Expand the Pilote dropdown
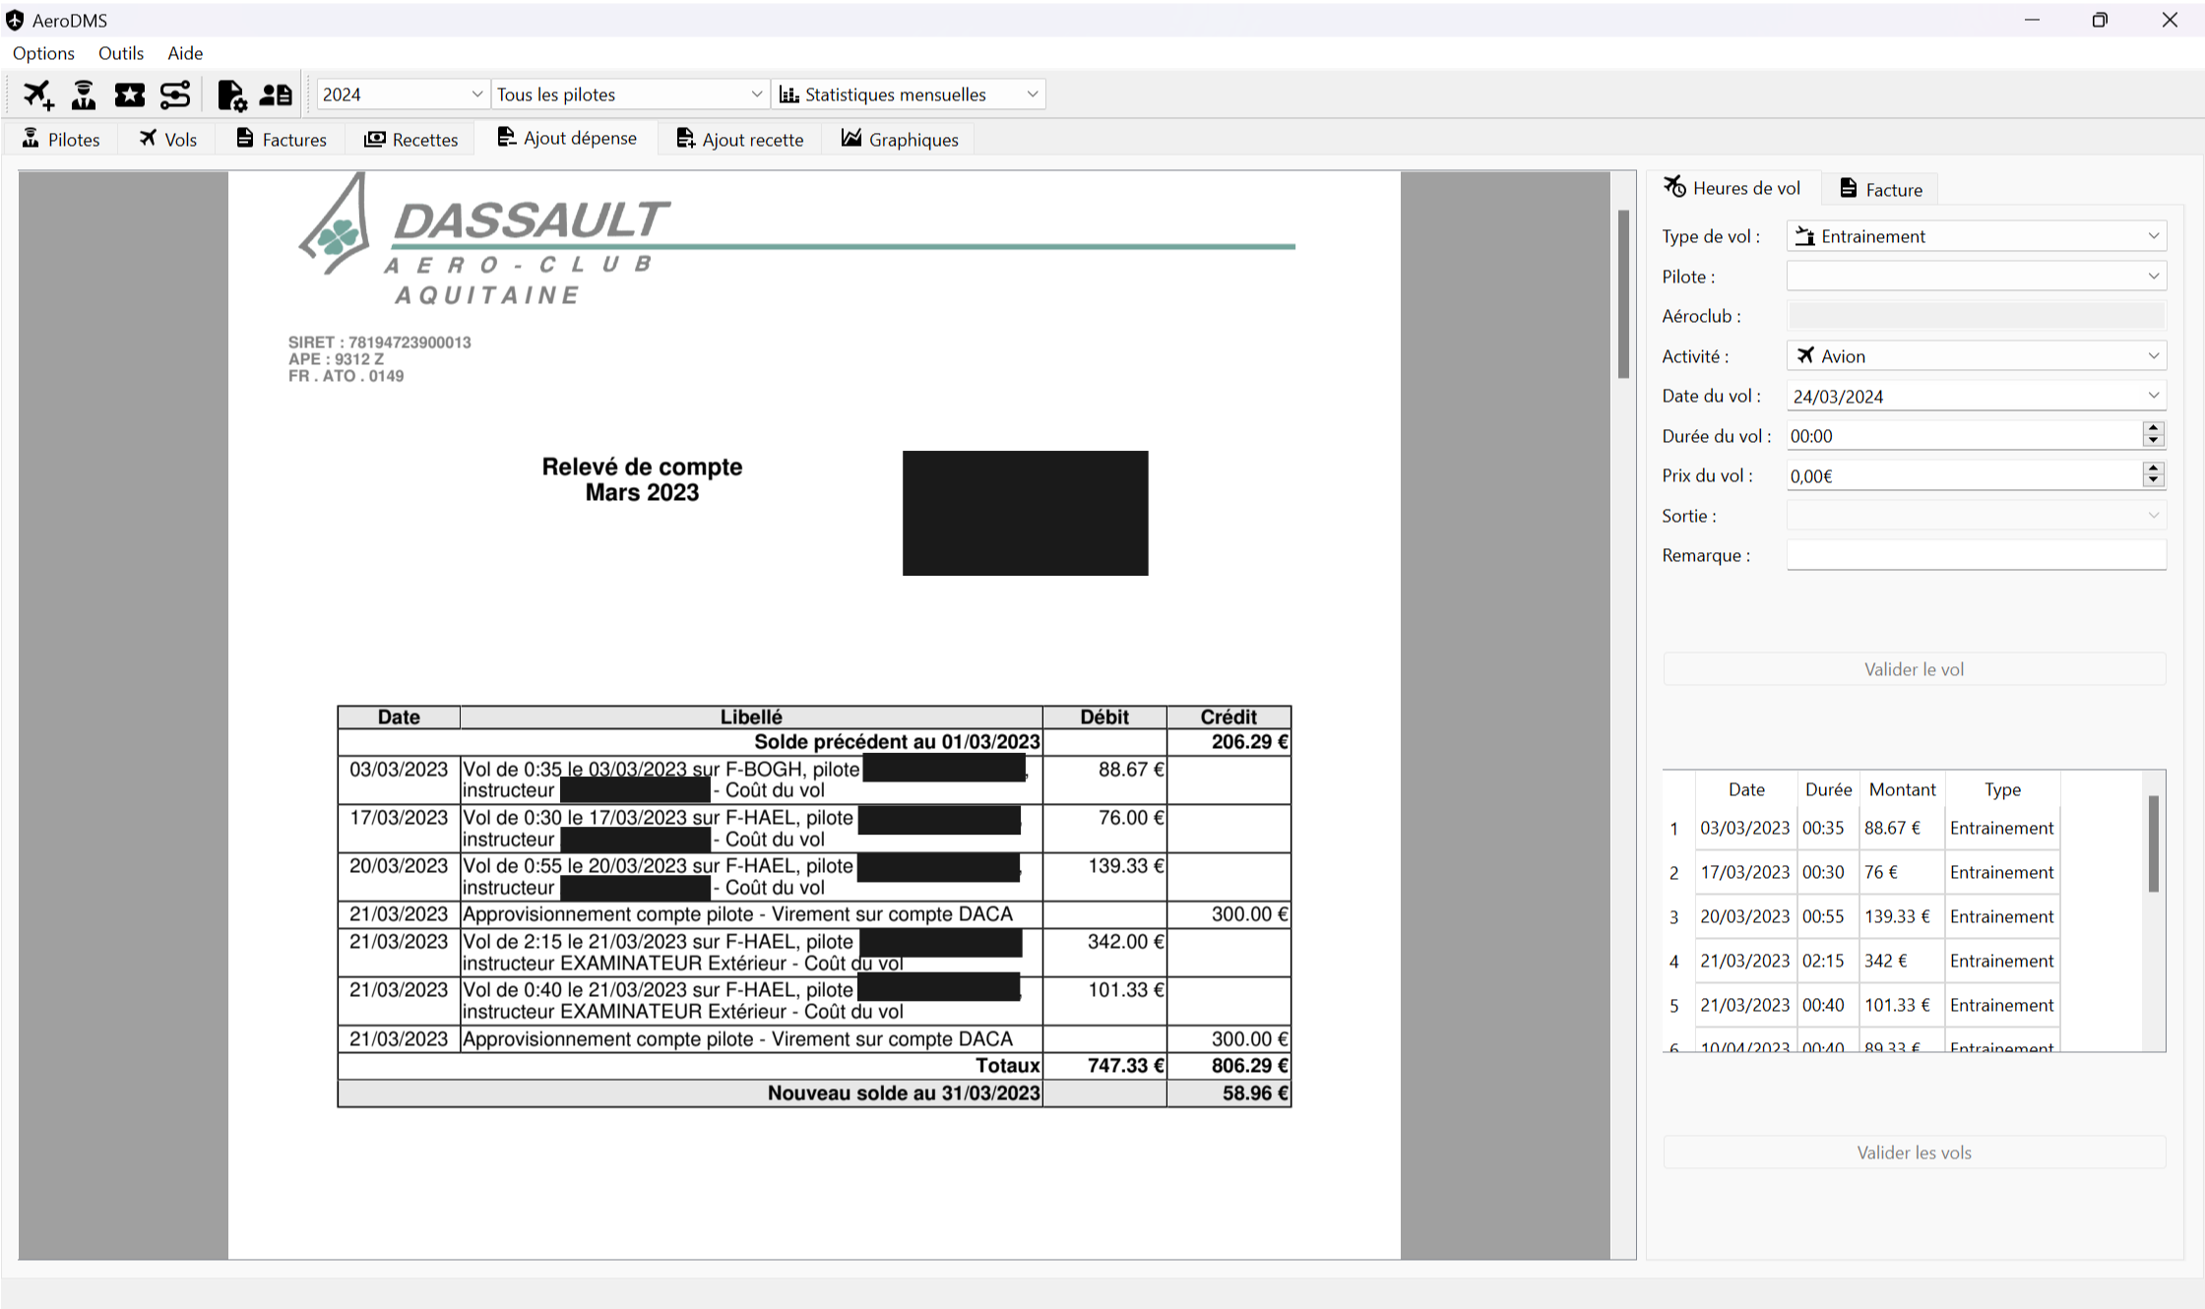 [1976, 277]
